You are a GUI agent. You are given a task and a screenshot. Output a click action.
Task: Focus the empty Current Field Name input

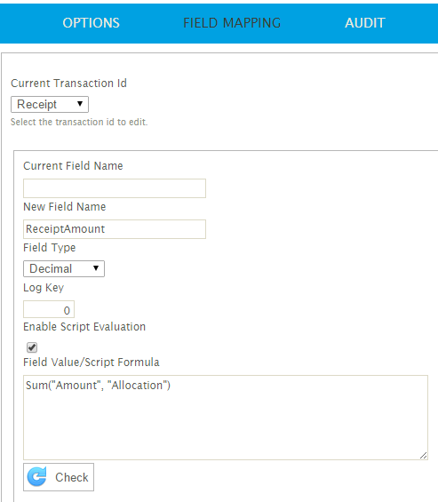115,188
